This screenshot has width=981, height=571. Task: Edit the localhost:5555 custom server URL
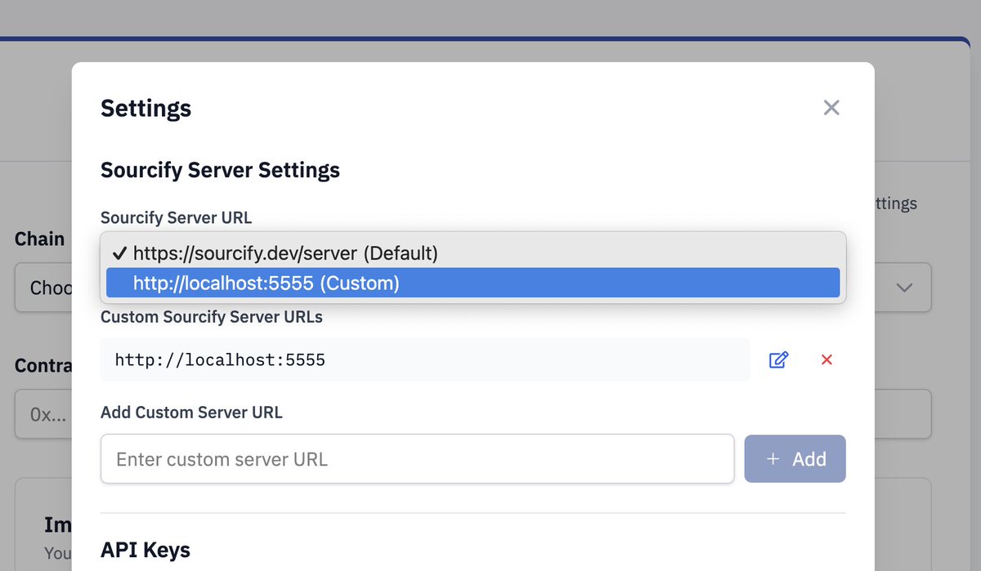(x=779, y=359)
